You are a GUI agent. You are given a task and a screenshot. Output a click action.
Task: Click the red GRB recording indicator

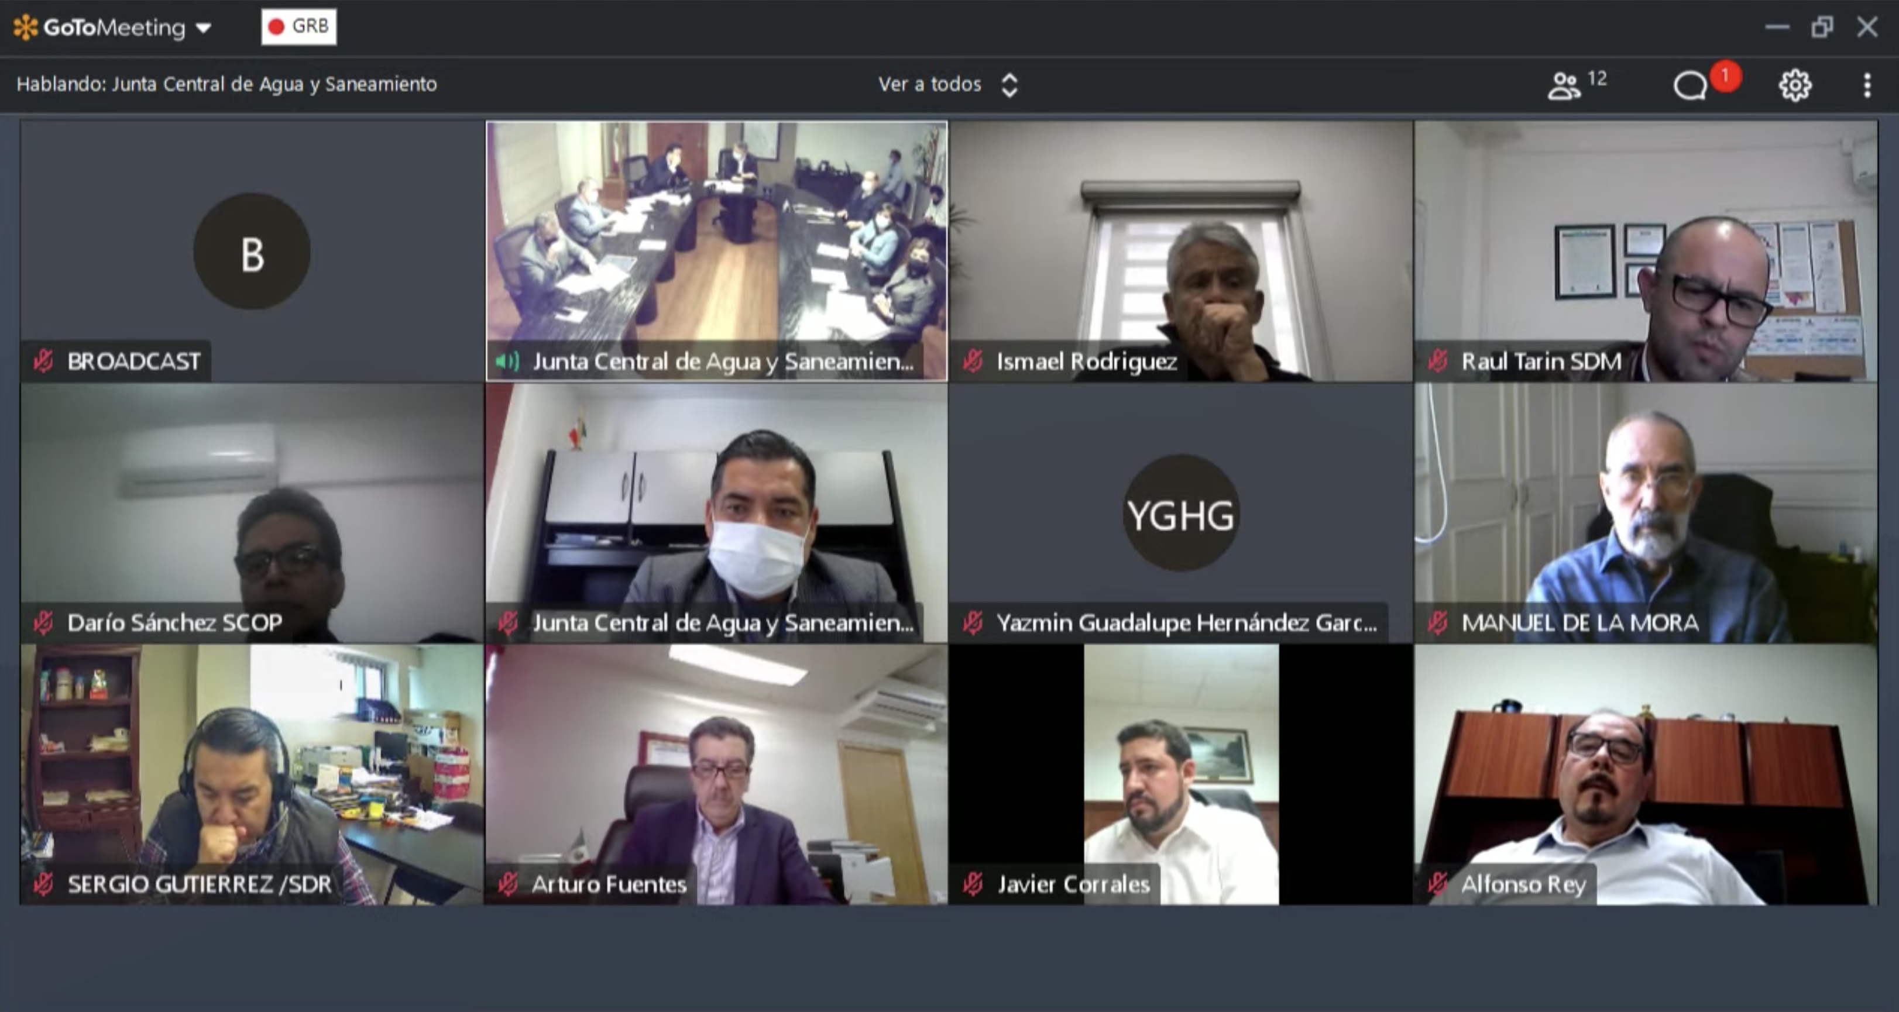[298, 26]
